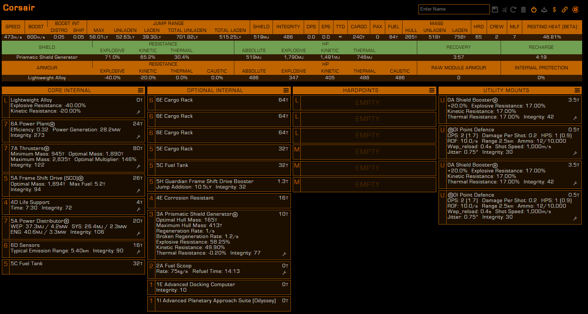Click the orange hexagon emblem toolbar icon
588x314 pixels.
576,10
